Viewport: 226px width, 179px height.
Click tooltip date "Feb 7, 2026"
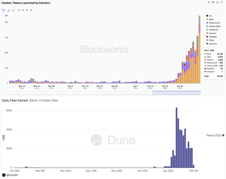coord(209,50)
